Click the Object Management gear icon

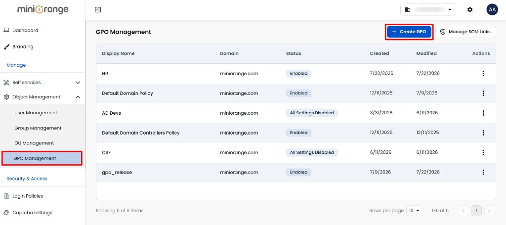6,97
